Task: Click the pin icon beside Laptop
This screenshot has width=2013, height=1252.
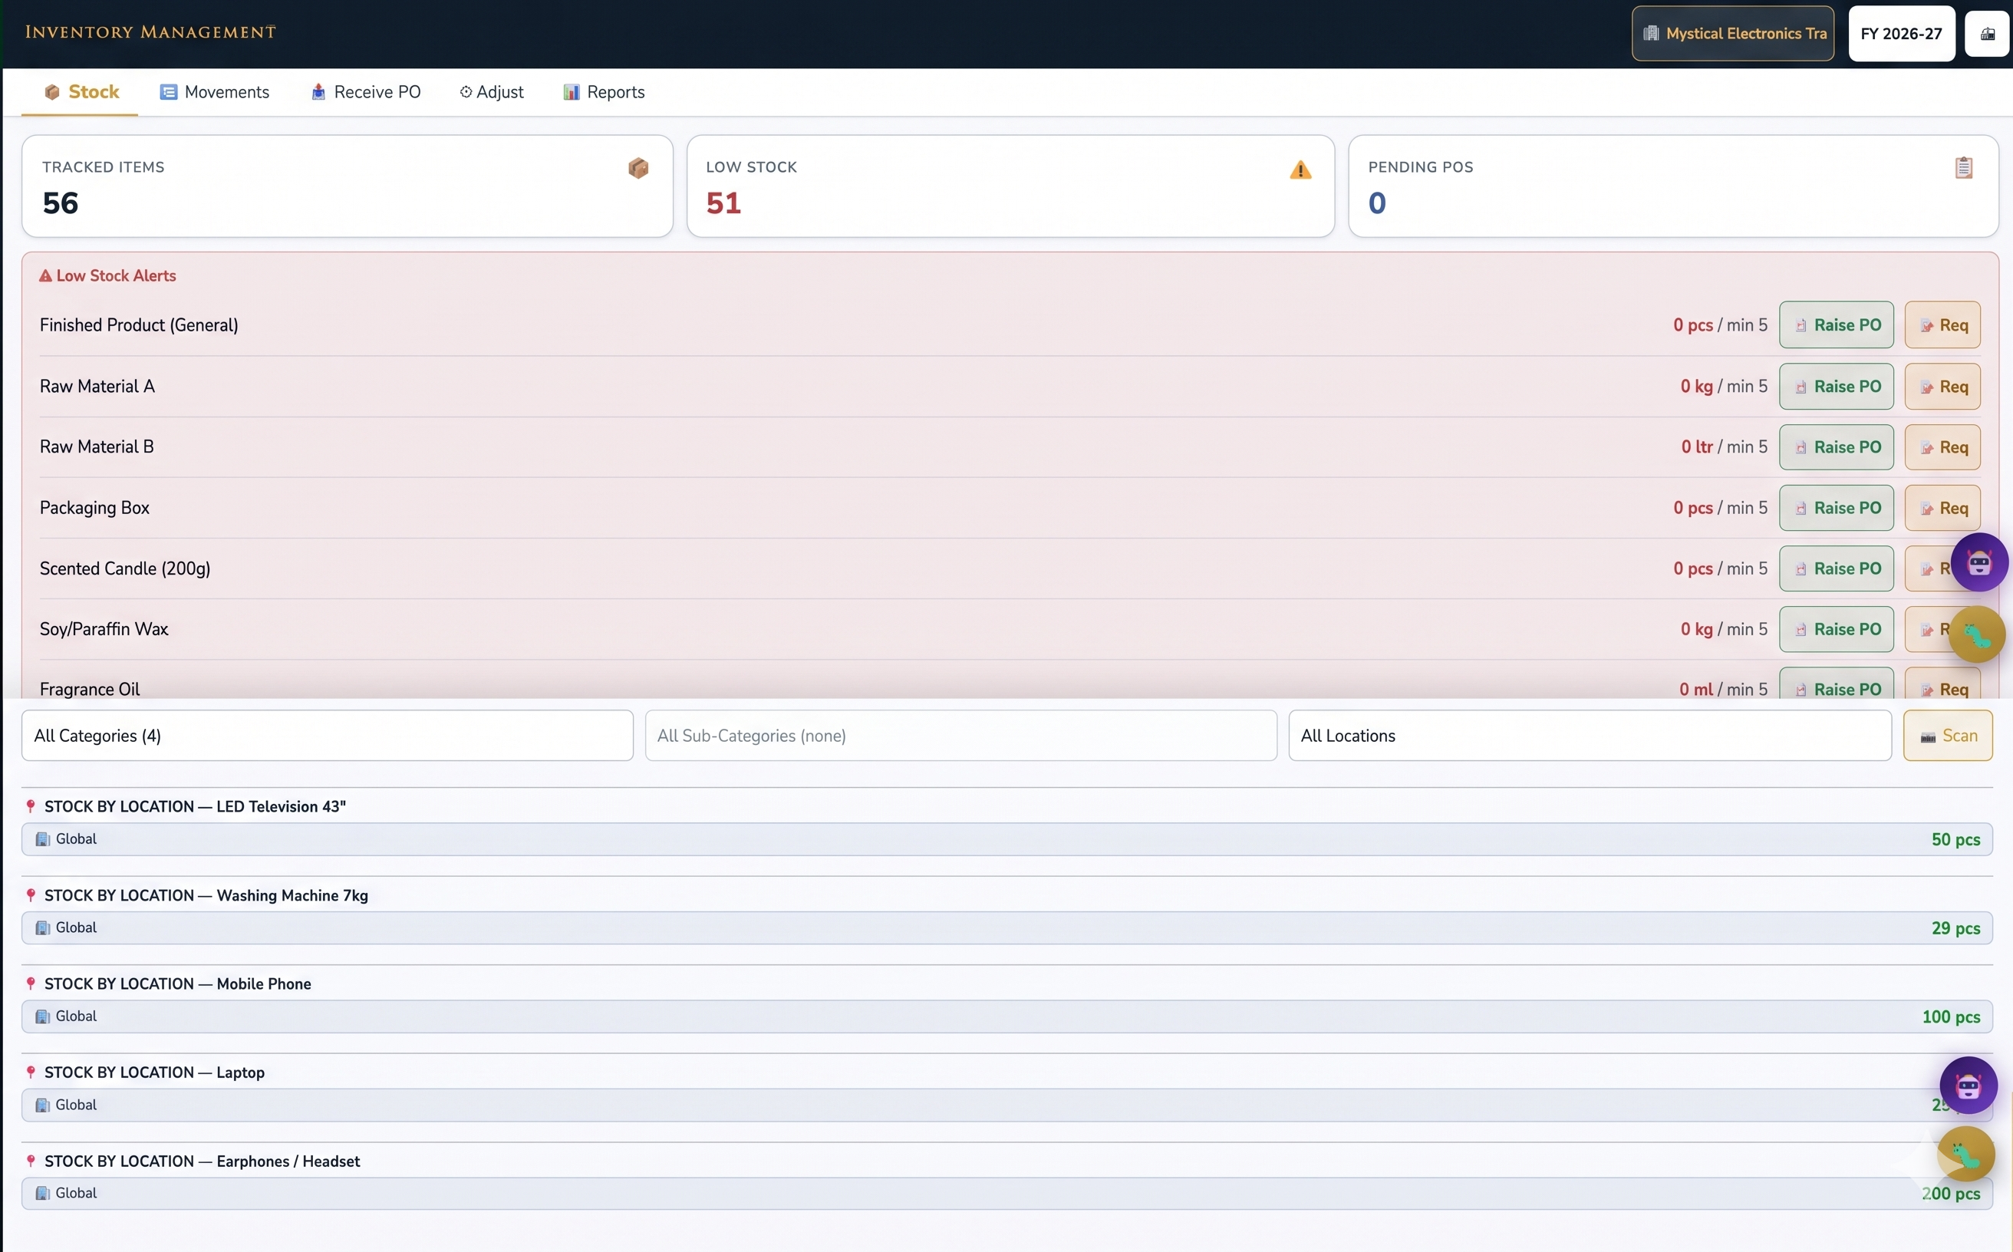Action: pyautogui.click(x=31, y=1072)
